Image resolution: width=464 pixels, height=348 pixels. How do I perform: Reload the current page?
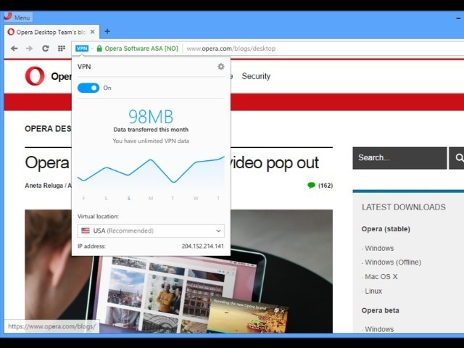45,49
